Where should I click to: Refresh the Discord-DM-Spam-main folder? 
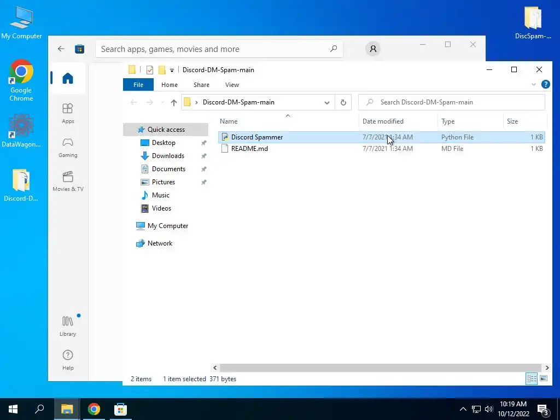point(343,102)
